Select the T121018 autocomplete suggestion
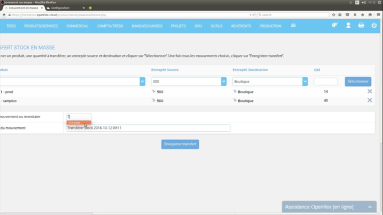The width and height of the screenshot is (383, 215). point(79,122)
